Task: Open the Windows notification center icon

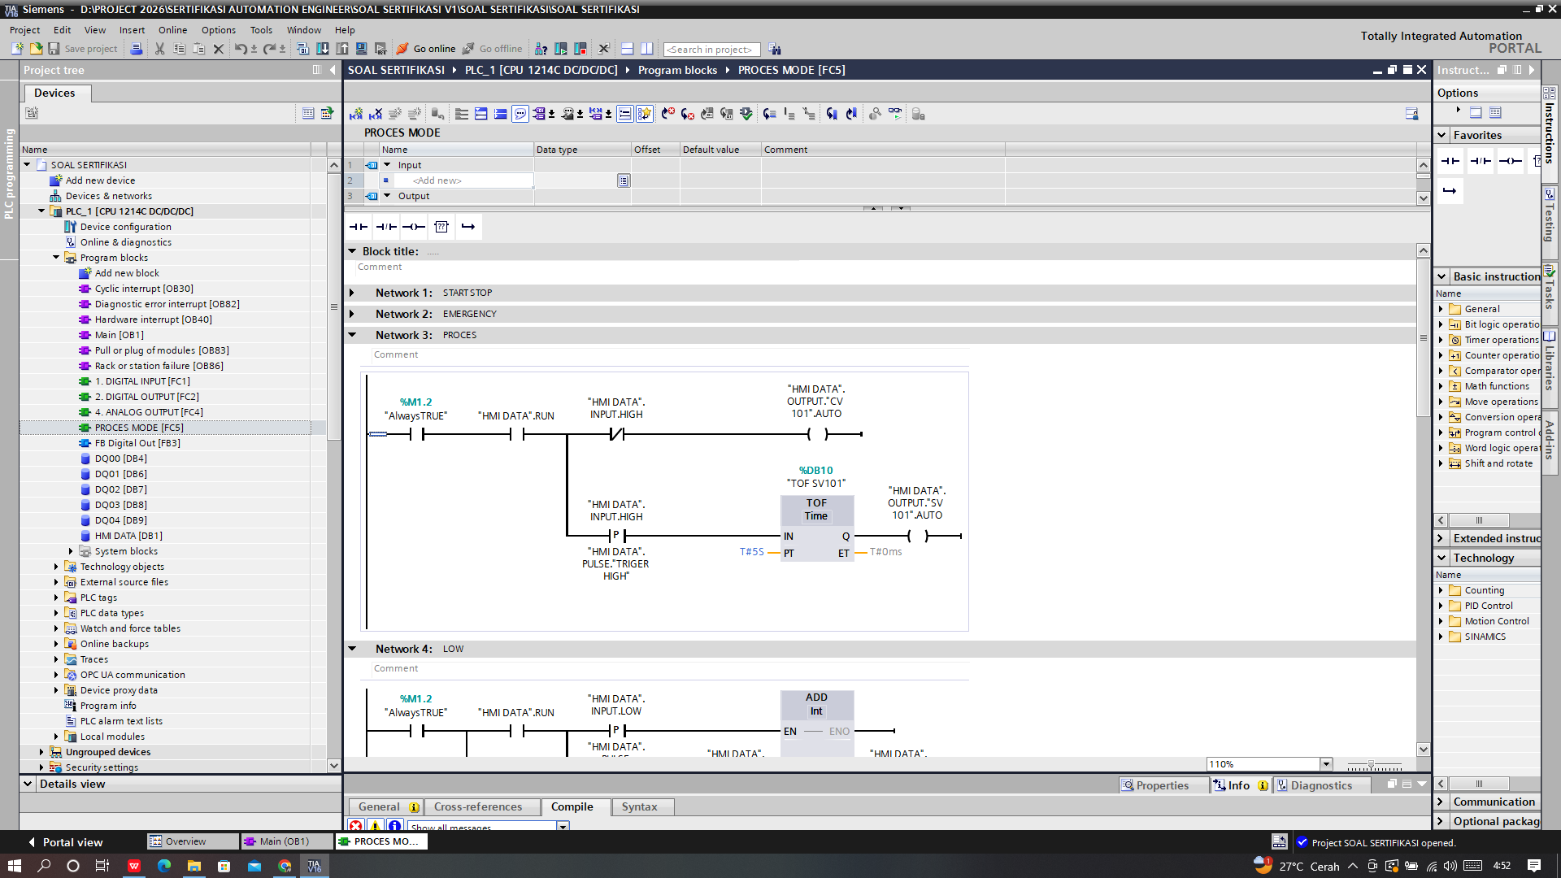Action: pos(1534,866)
